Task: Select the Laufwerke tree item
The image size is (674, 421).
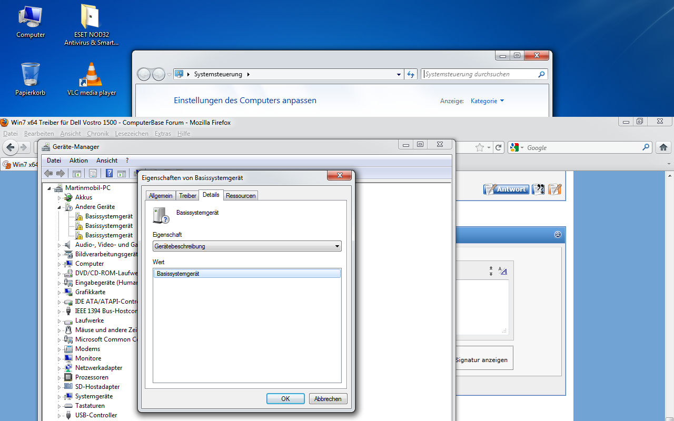Action: coord(90,320)
